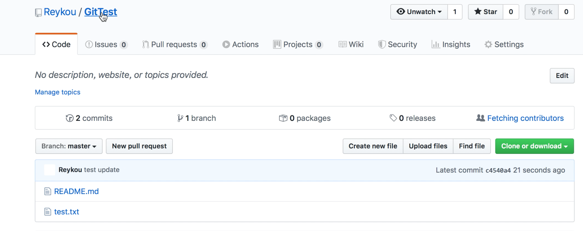
Task: Expand the Clone or download menu
Action: [x=534, y=146]
